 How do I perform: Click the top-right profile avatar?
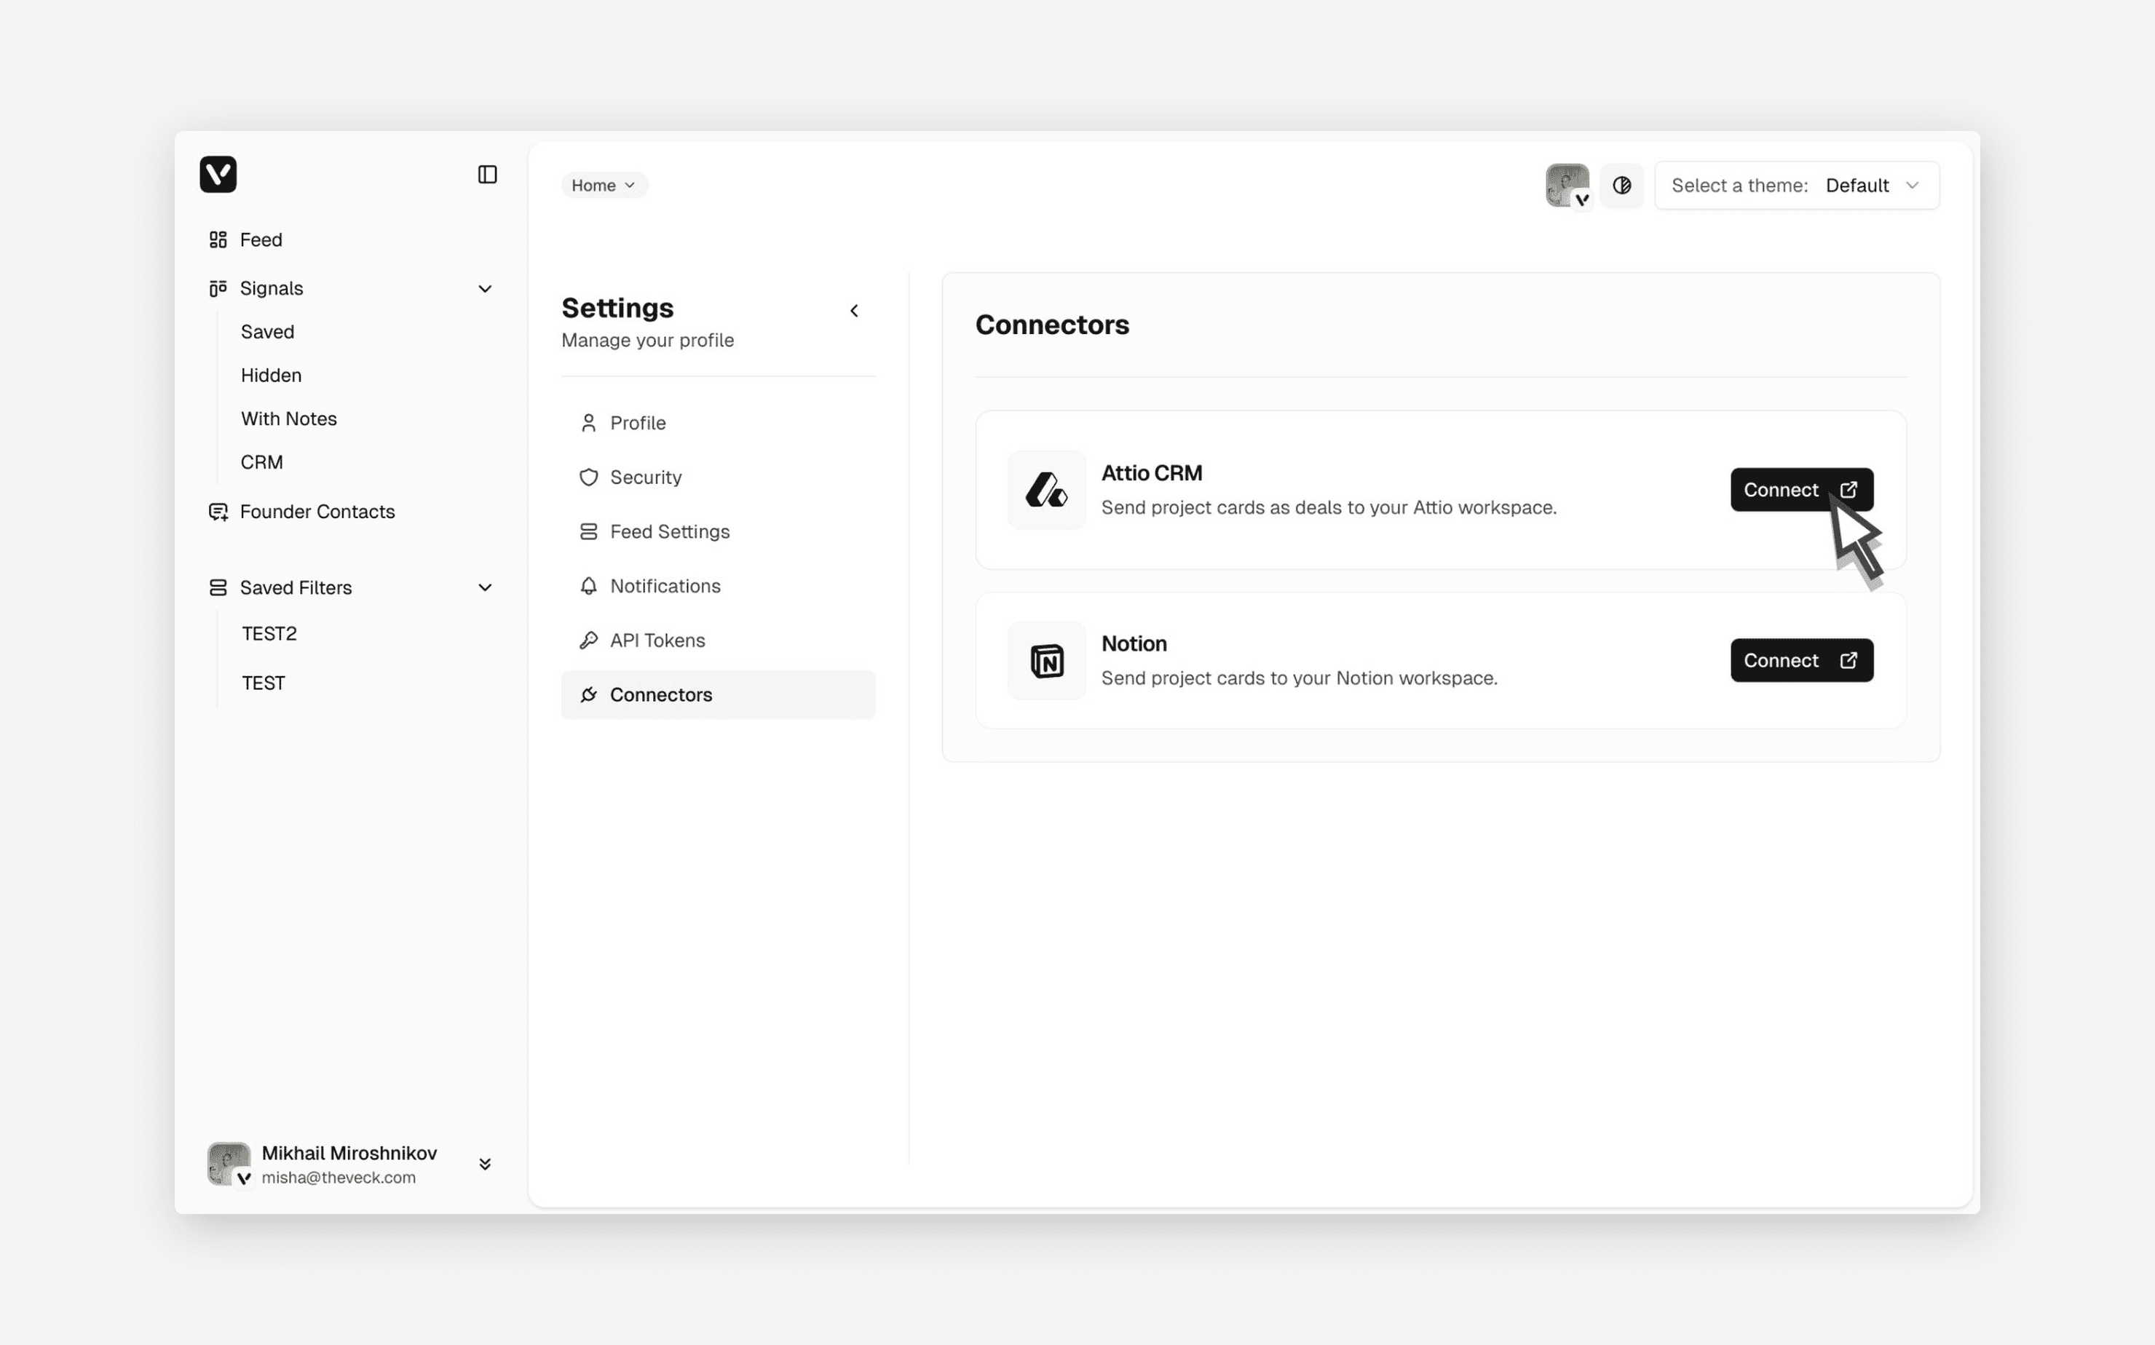[x=1566, y=185]
